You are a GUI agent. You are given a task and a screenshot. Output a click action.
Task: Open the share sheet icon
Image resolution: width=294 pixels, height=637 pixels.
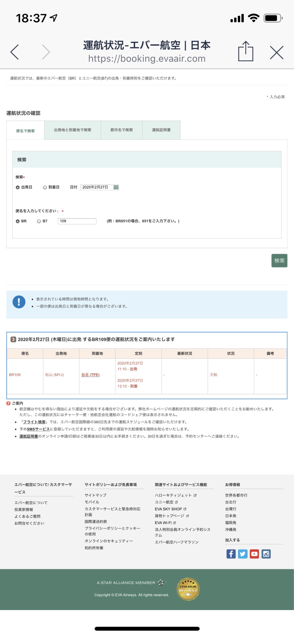click(x=245, y=51)
